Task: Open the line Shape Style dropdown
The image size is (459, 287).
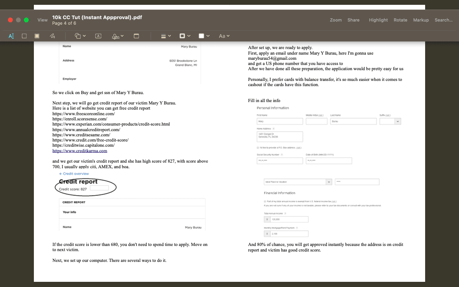Action: [166, 36]
